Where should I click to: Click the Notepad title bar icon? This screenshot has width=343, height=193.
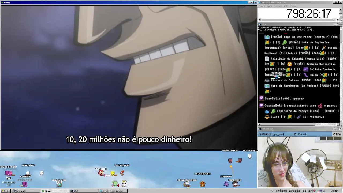(x=260, y=2)
